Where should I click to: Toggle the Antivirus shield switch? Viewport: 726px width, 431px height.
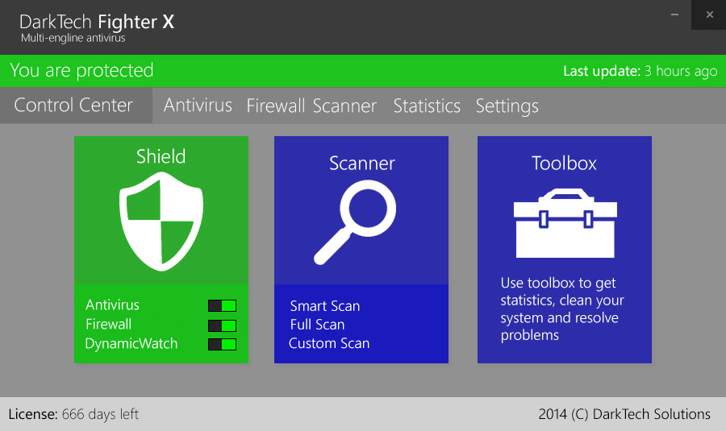pyautogui.click(x=222, y=305)
